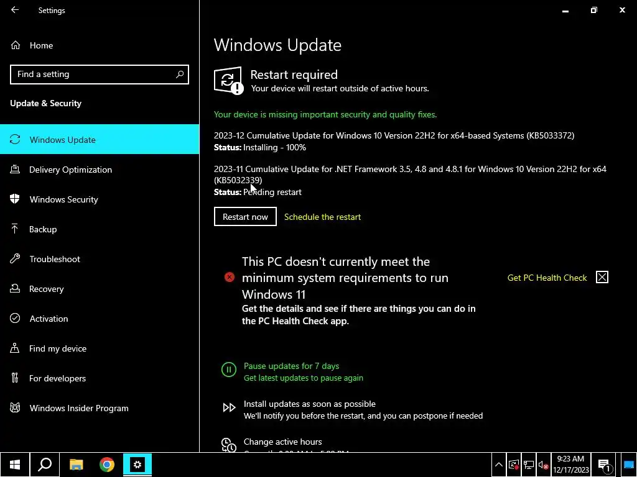This screenshot has width=637, height=477.
Task: Click the Windows Update sync icon
Action: tap(15, 140)
